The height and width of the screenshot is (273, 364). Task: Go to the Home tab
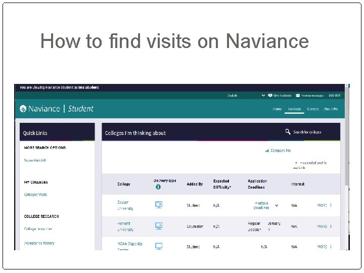click(277, 109)
